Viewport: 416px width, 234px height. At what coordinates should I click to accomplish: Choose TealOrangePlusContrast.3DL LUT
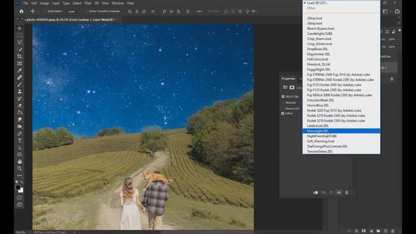tap(341, 146)
